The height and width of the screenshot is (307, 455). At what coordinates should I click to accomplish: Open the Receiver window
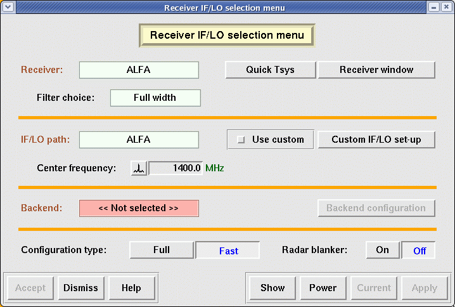[376, 70]
